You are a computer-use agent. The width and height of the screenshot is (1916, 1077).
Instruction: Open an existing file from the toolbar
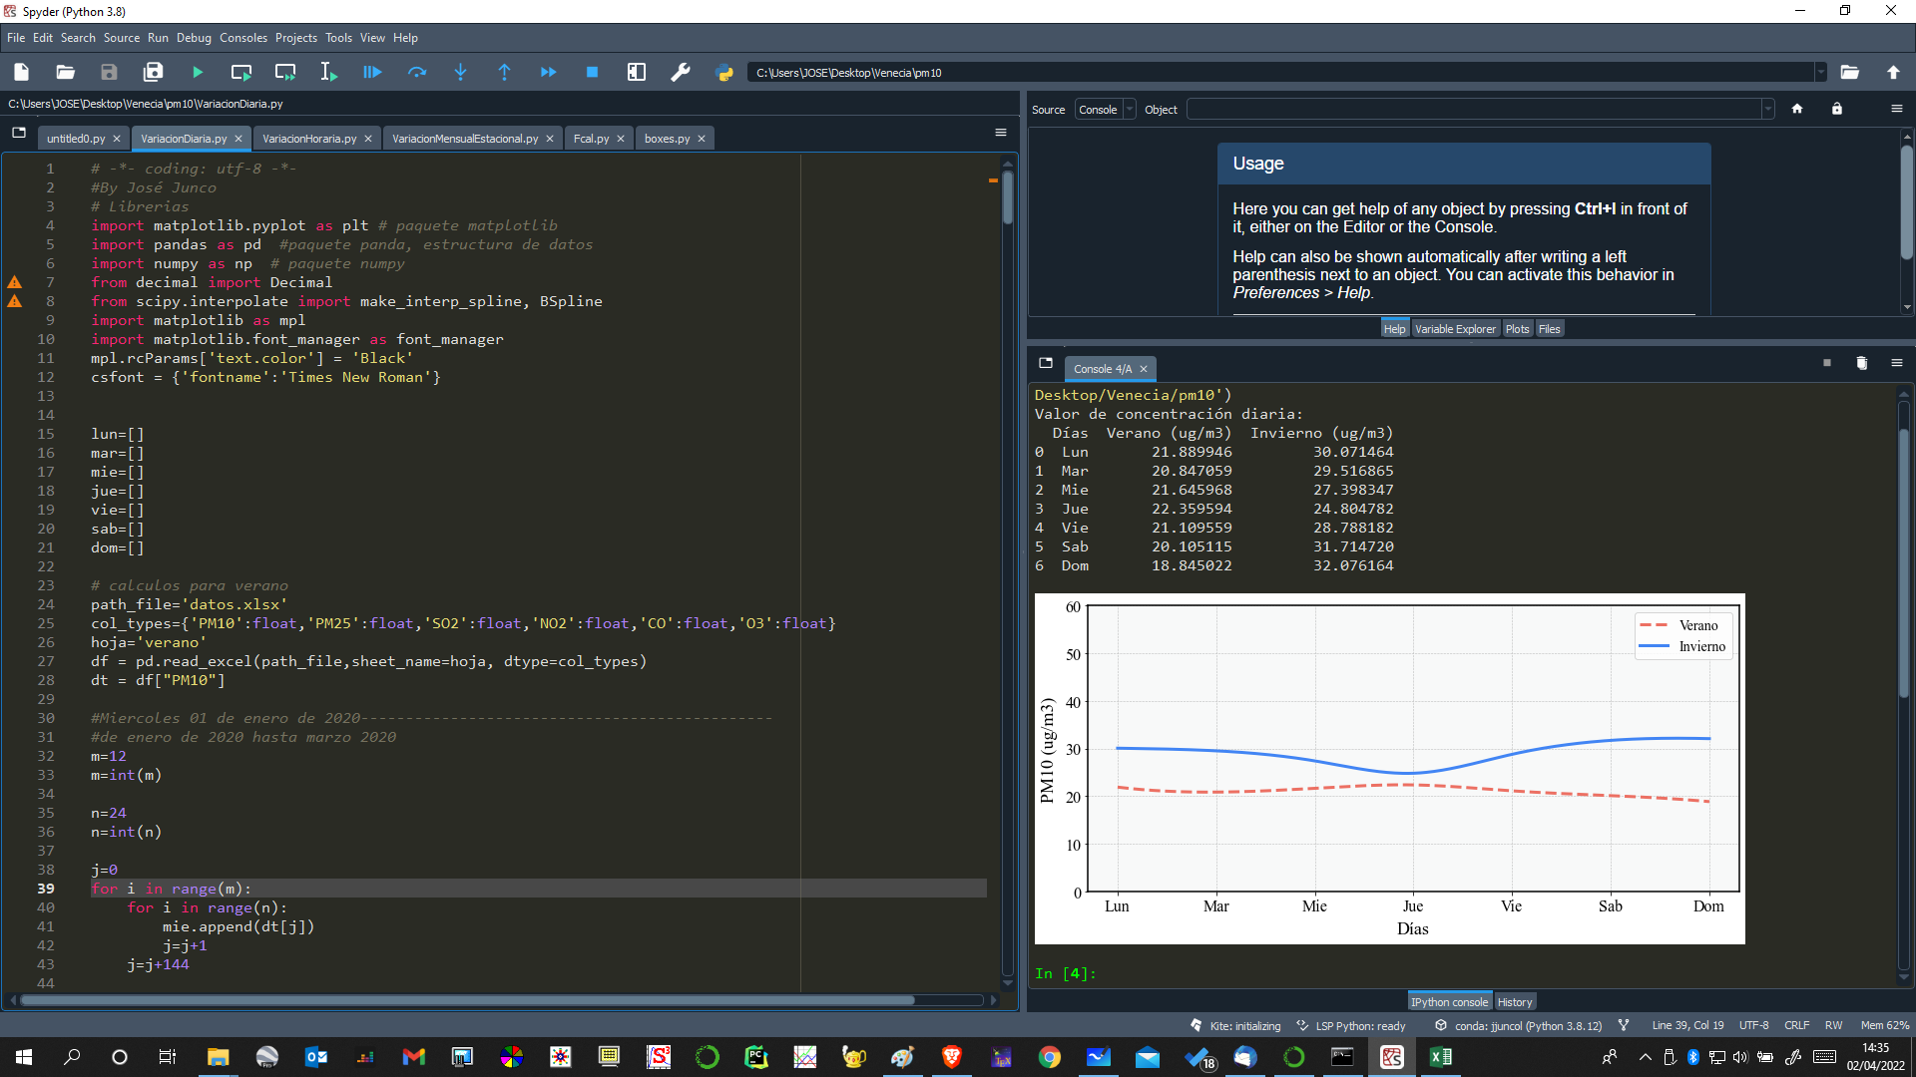point(65,72)
